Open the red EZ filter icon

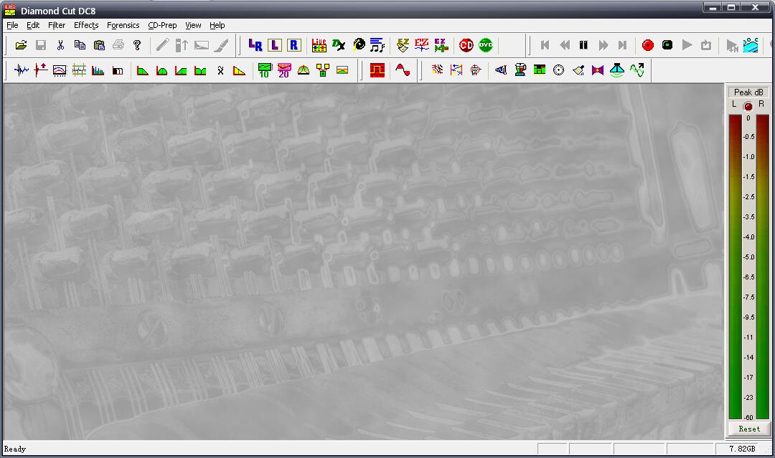422,45
